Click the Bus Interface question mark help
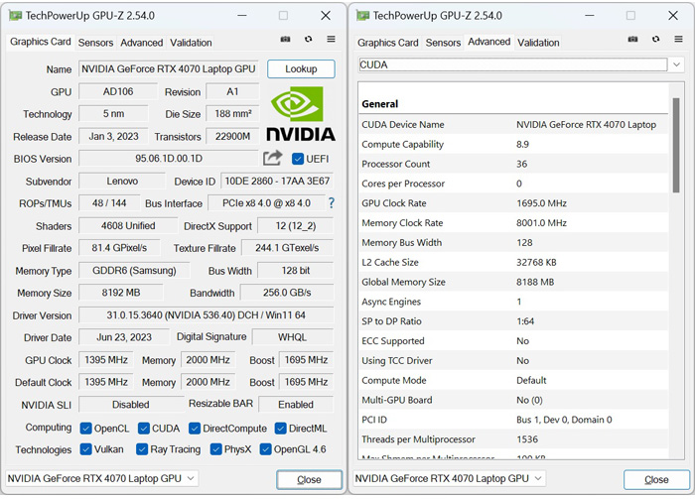This screenshot has height=499, width=695. [331, 203]
